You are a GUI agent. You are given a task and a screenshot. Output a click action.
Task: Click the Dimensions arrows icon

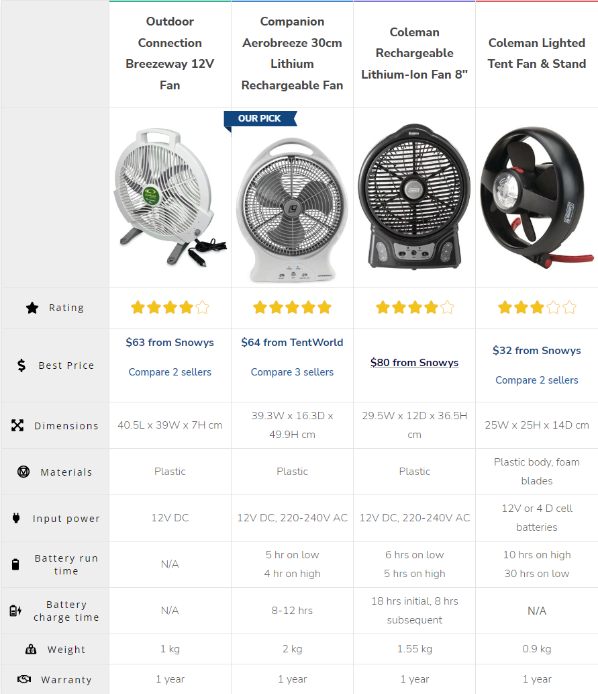[17, 425]
